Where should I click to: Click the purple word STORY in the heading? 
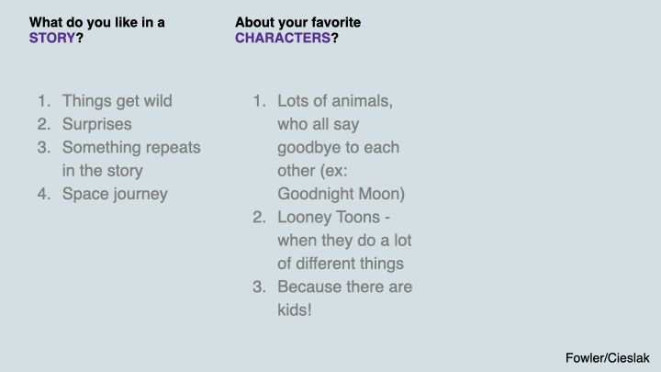[x=52, y=39]
